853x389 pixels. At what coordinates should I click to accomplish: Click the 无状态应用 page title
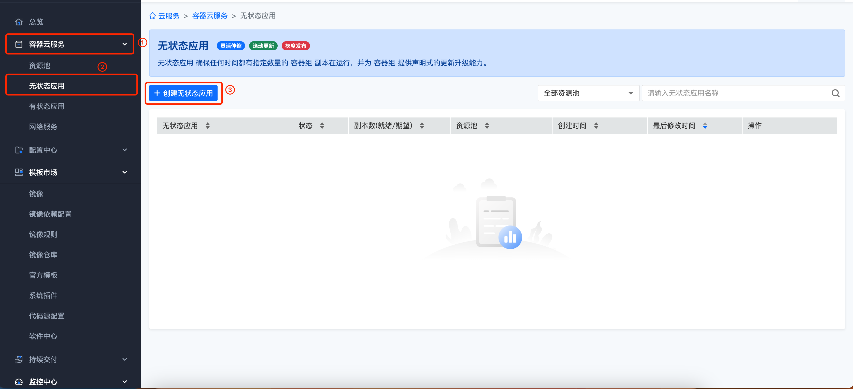(183, 46)
